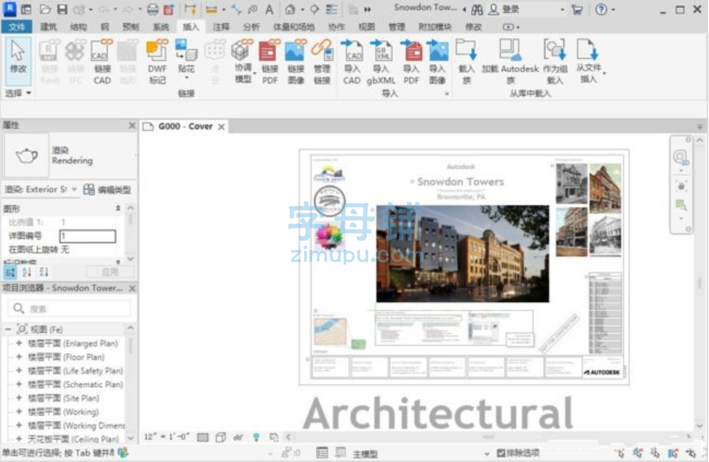Click the Coordination Model (协调模型) icon

coord(243,62)
